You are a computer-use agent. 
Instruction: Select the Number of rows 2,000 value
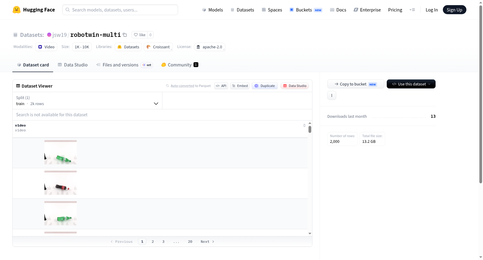tap(335, 141)
